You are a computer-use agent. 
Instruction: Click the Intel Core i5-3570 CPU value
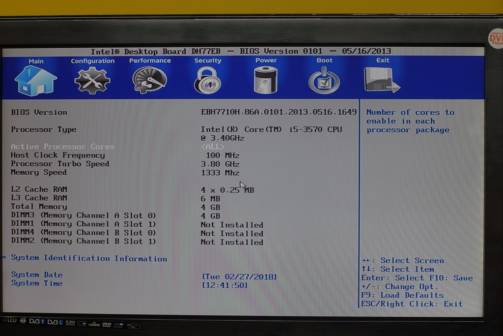pos(271,134)
